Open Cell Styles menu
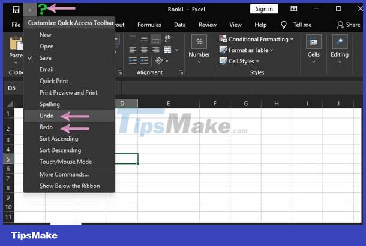Screen dimensions: 366x246 tap(239, 61)
